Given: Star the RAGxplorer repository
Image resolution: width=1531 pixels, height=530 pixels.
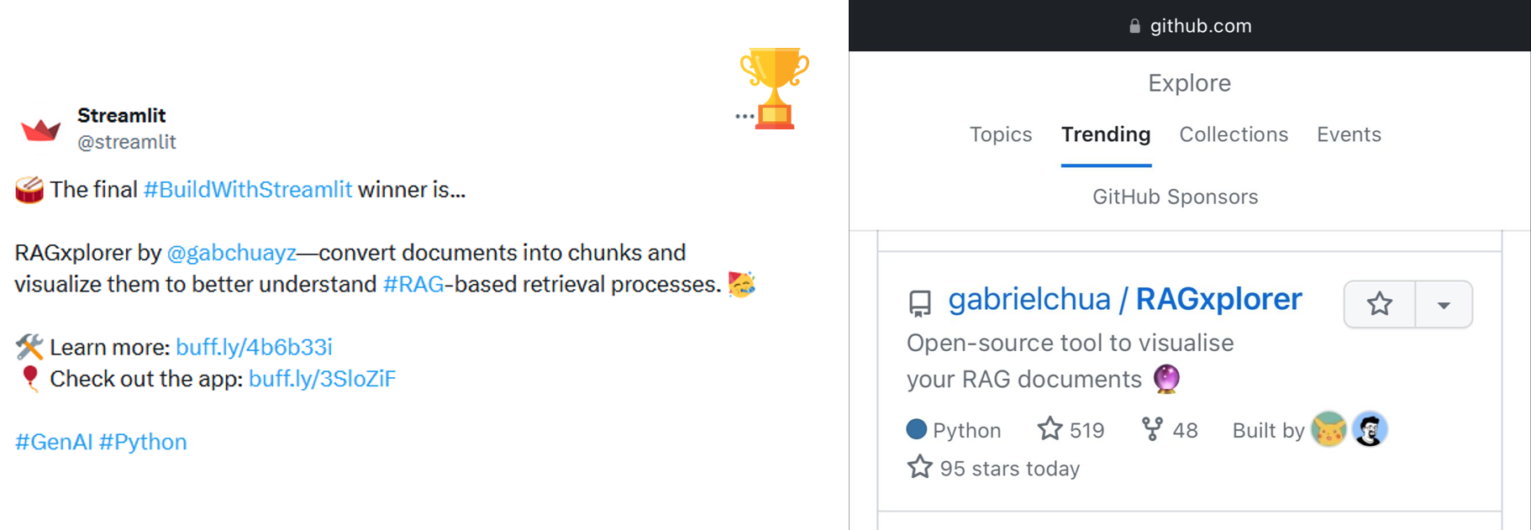Looking at the screenshot, I should [x=1380, y=304].
